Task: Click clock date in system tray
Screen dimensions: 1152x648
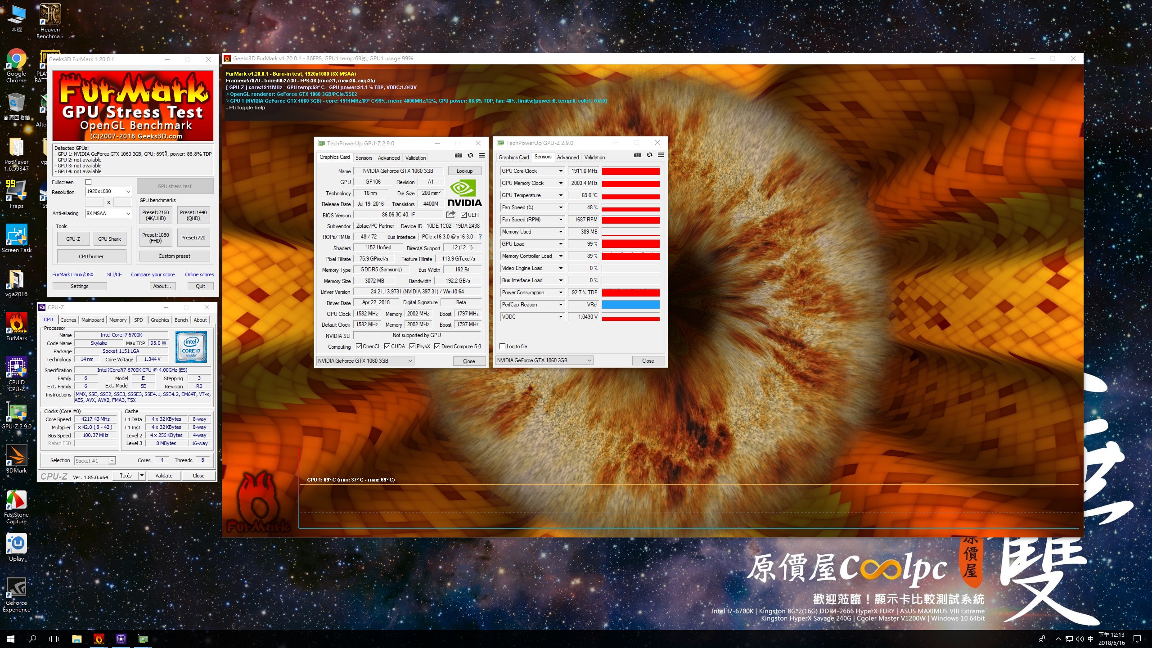Action: [1111, 643]
